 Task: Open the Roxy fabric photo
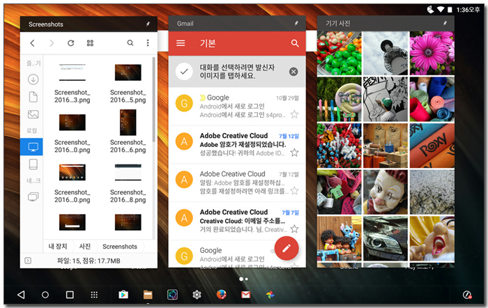[x=432, y=146]
